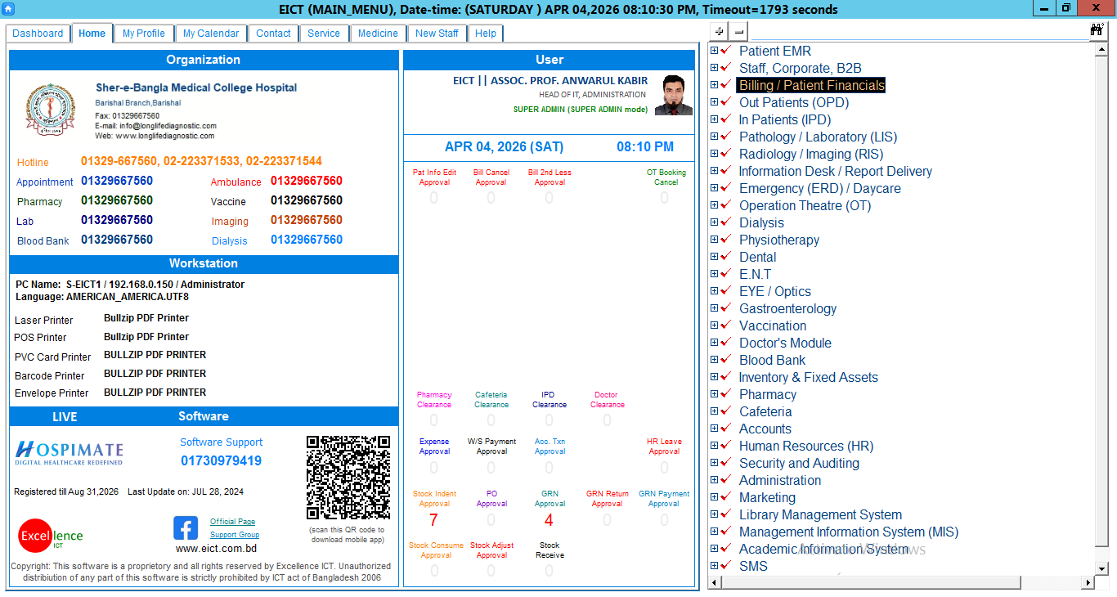Uncheck the Accounts module checkmark
The image size is (1117, 597).
(x=726, y=429)
